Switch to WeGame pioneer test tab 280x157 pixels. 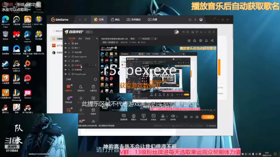(134, 20)
